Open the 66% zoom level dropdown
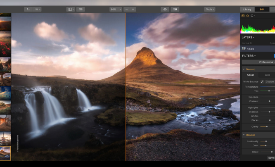Screen dimensions: 275x167 pyautogui.click(x=116, y=10)
